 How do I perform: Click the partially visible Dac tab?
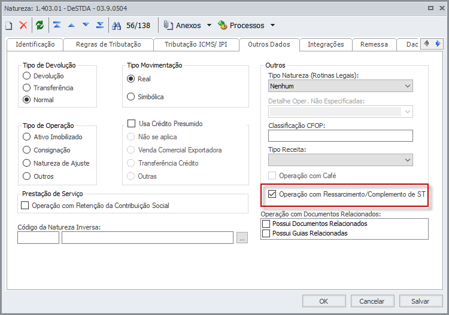(409, 45)
